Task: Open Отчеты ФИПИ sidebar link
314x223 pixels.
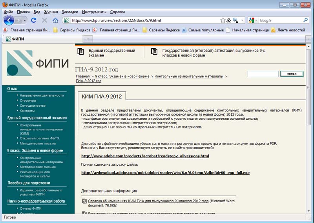Action: click(x=31, y=208)
